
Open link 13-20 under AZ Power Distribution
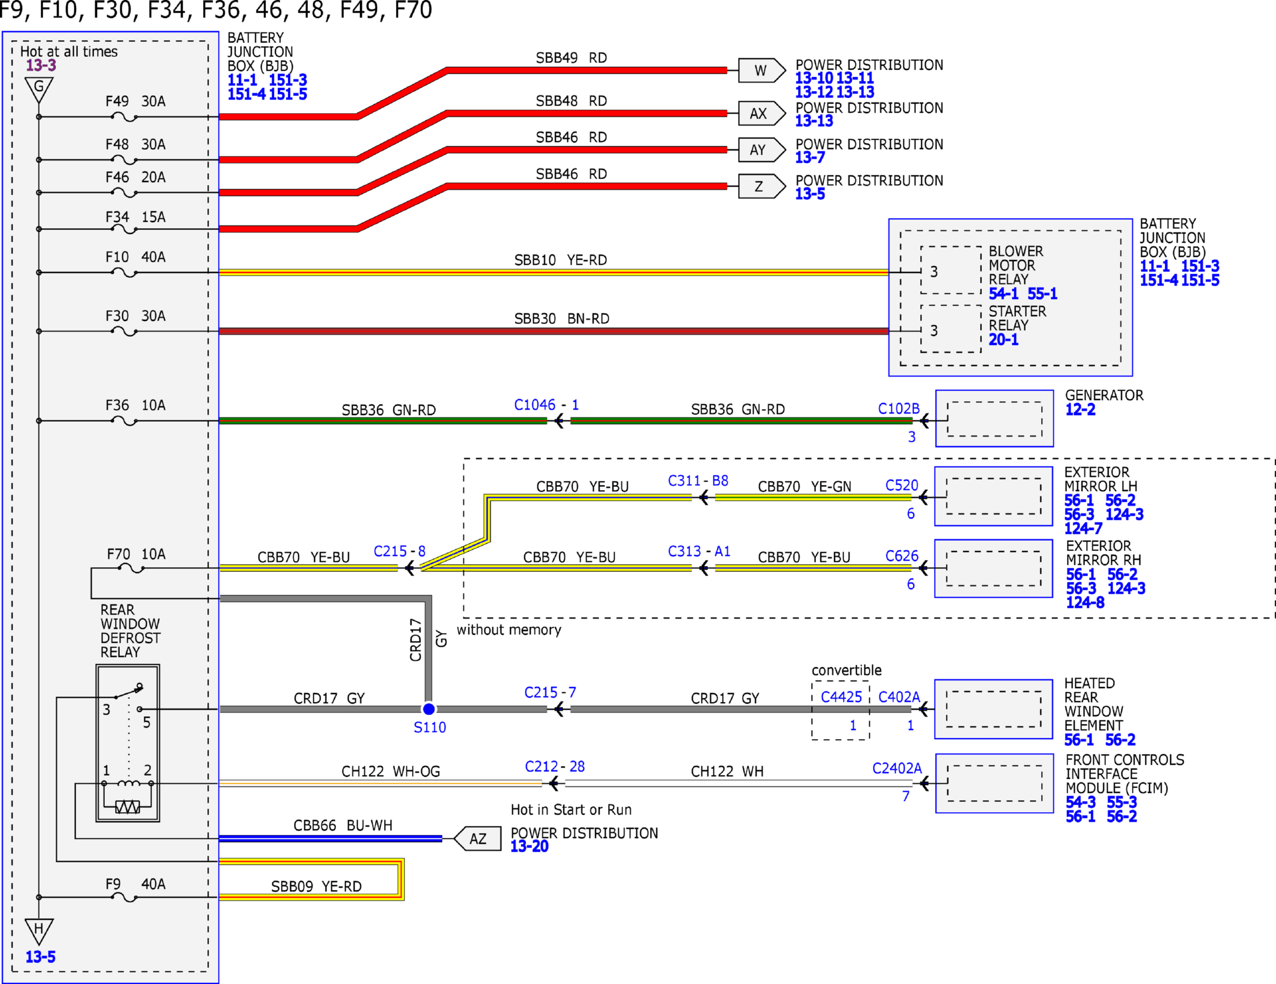tap(530, 846)
